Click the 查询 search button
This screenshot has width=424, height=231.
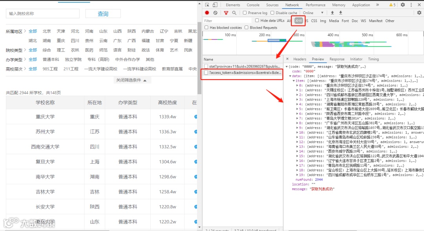[x=103, y=14]
